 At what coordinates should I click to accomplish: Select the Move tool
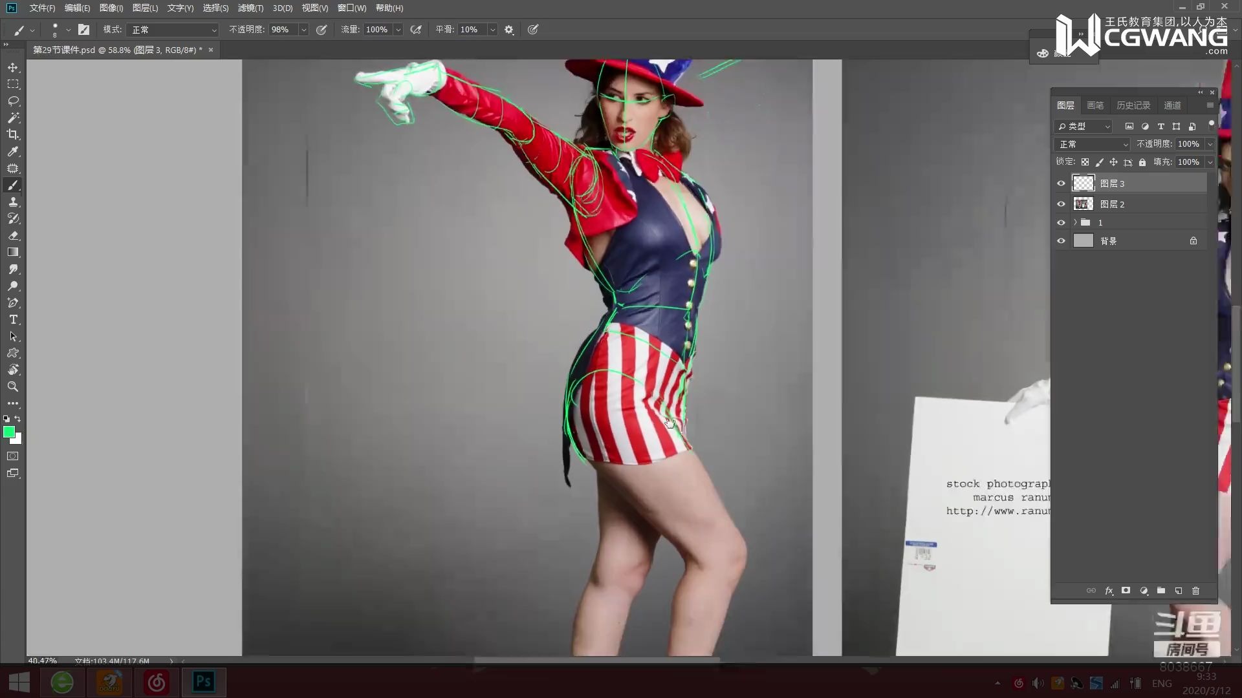pyautogui.click(x=13, y=67)
